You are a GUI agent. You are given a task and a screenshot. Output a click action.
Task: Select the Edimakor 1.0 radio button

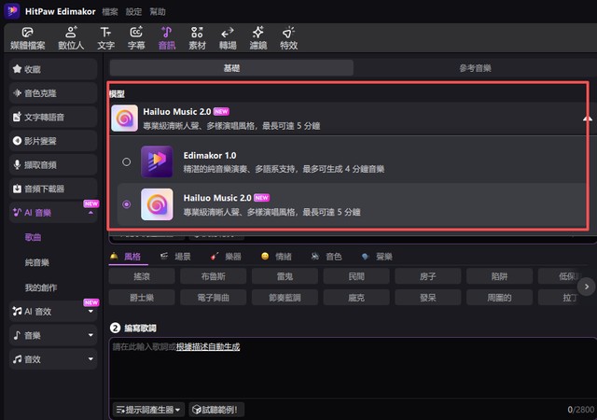[x=127, y=162]
